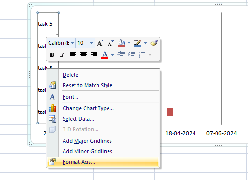Center text in mini toolbar
248x180 pixels.
84,55
